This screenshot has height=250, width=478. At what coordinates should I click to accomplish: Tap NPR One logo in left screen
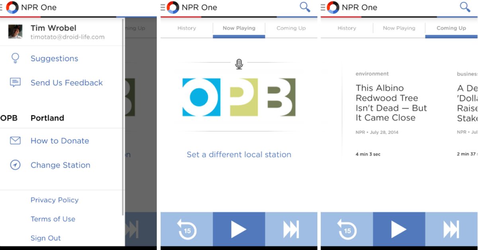coord(12,7)
